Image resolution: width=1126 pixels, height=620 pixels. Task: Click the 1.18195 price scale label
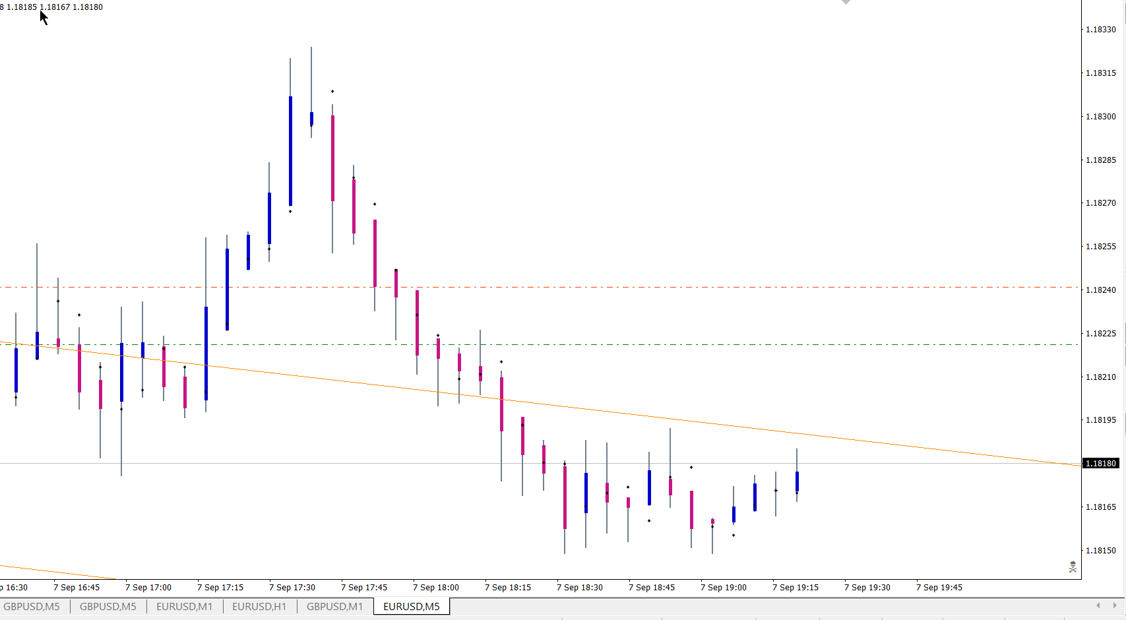click(x=1101, y=420)
